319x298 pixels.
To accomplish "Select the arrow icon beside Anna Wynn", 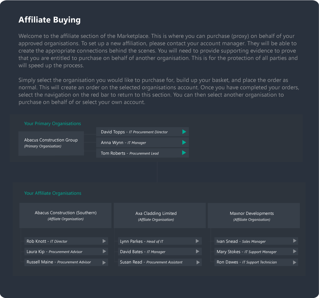I will tap(184, 142).
